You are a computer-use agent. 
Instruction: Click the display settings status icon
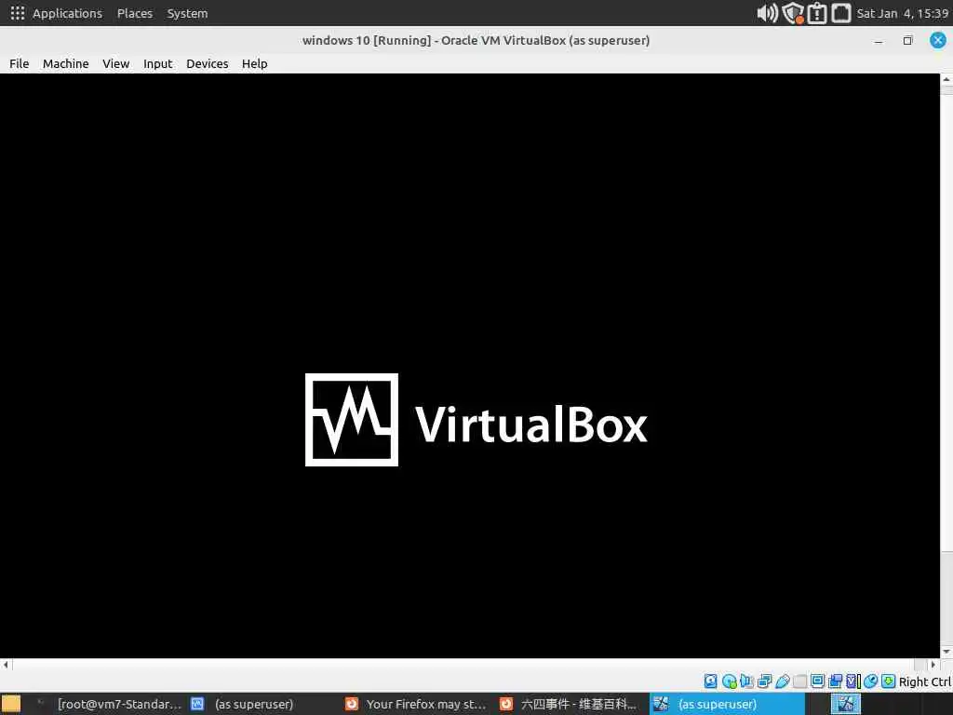coord(817,681)
